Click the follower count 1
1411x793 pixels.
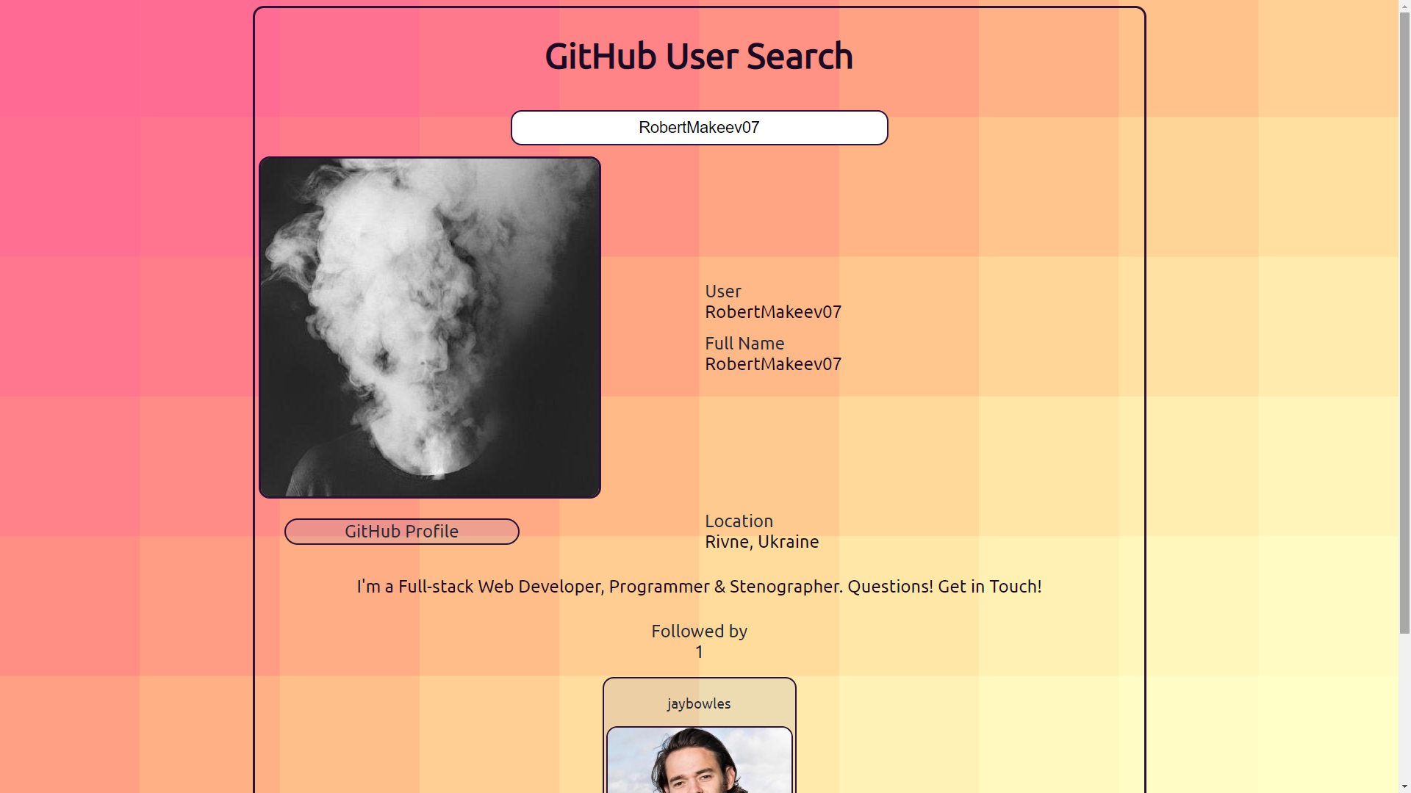pyautogui.click(x=699, y=652)
